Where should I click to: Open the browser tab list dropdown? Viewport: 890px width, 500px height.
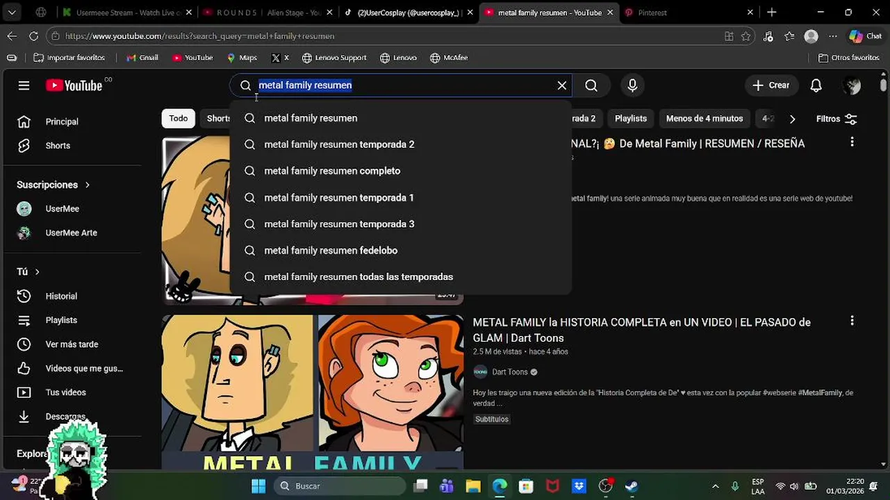point(12,12)
